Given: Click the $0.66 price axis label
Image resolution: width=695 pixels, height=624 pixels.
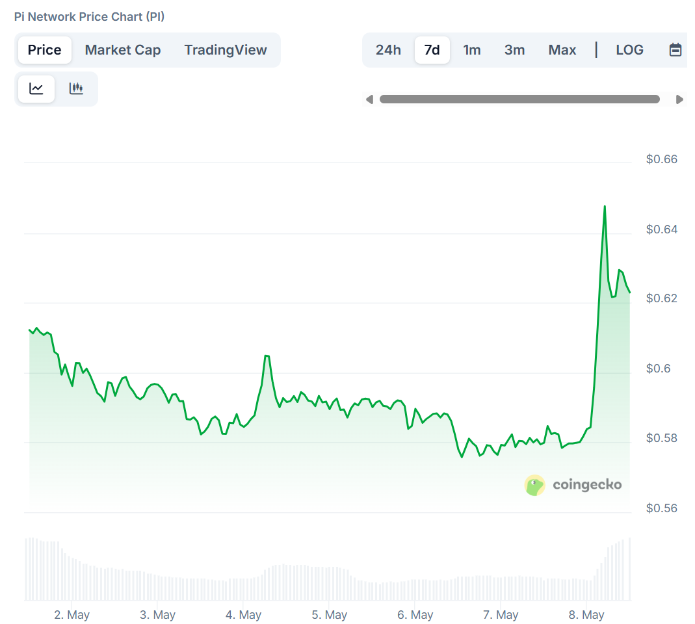Looking at the screenshot, I should click(x=662, y=159).
